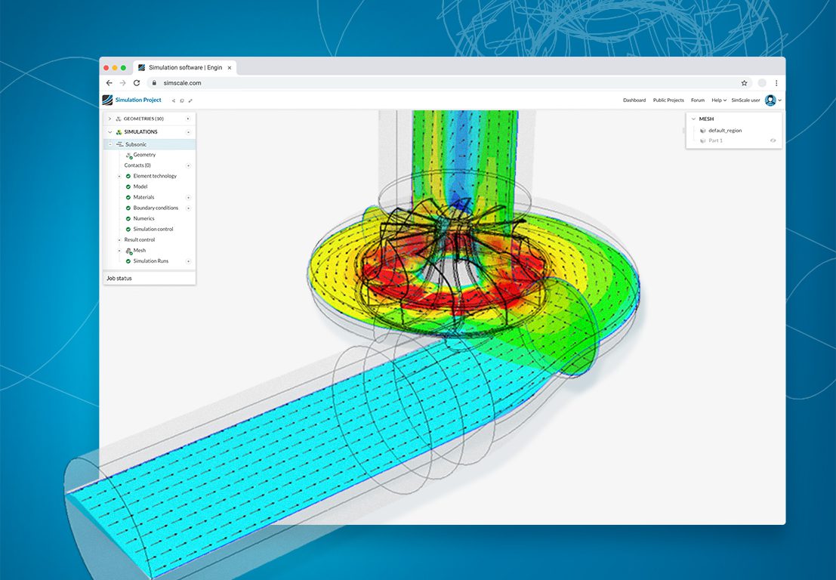Click the SimScale logo icon
836x580 pixels.
tap(107, 100)
